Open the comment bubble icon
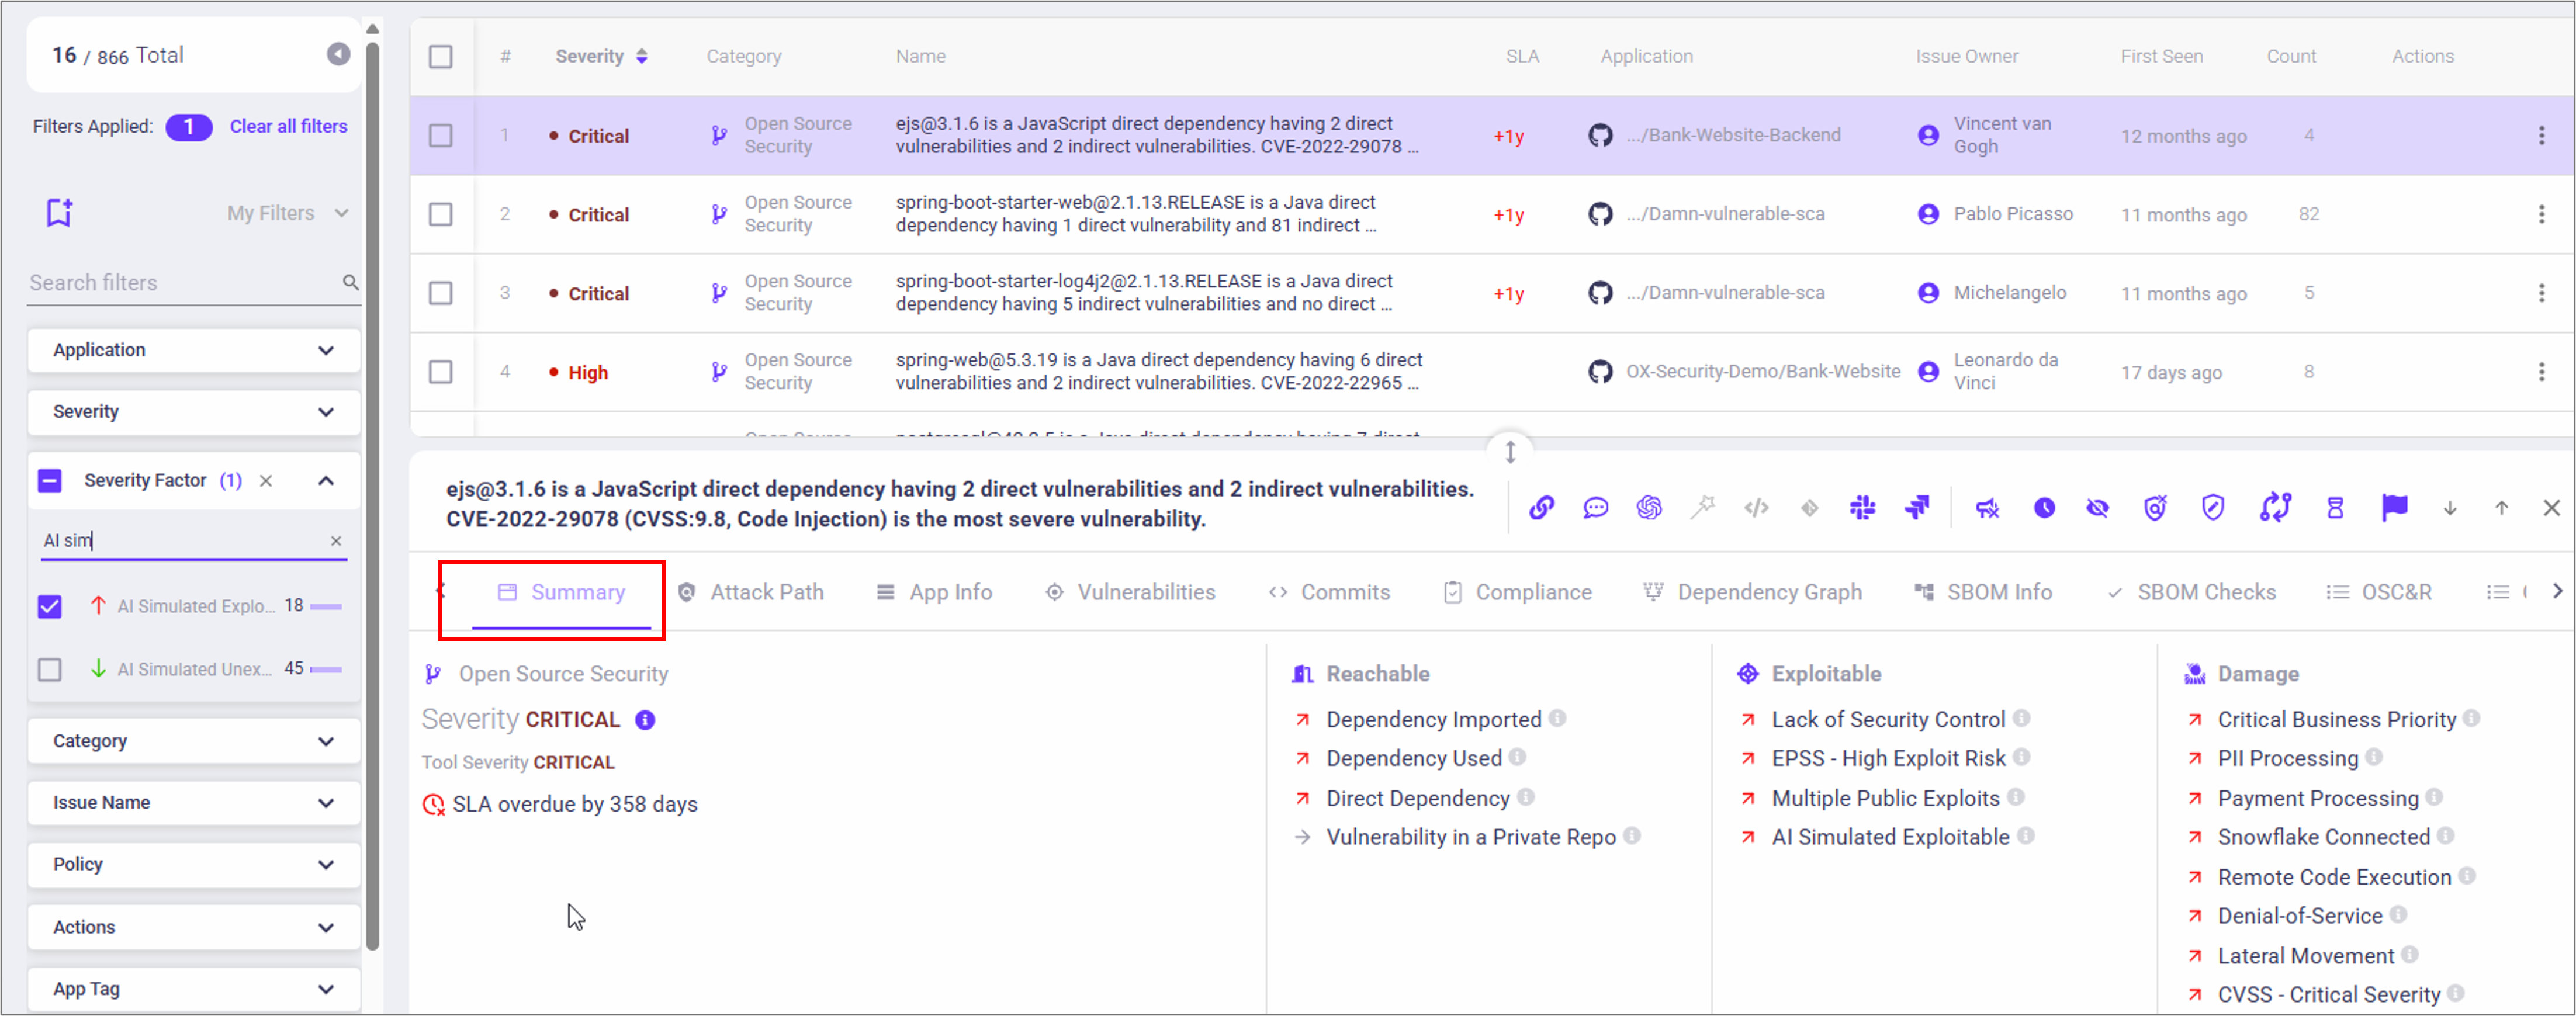 (x=1595, y=508)
